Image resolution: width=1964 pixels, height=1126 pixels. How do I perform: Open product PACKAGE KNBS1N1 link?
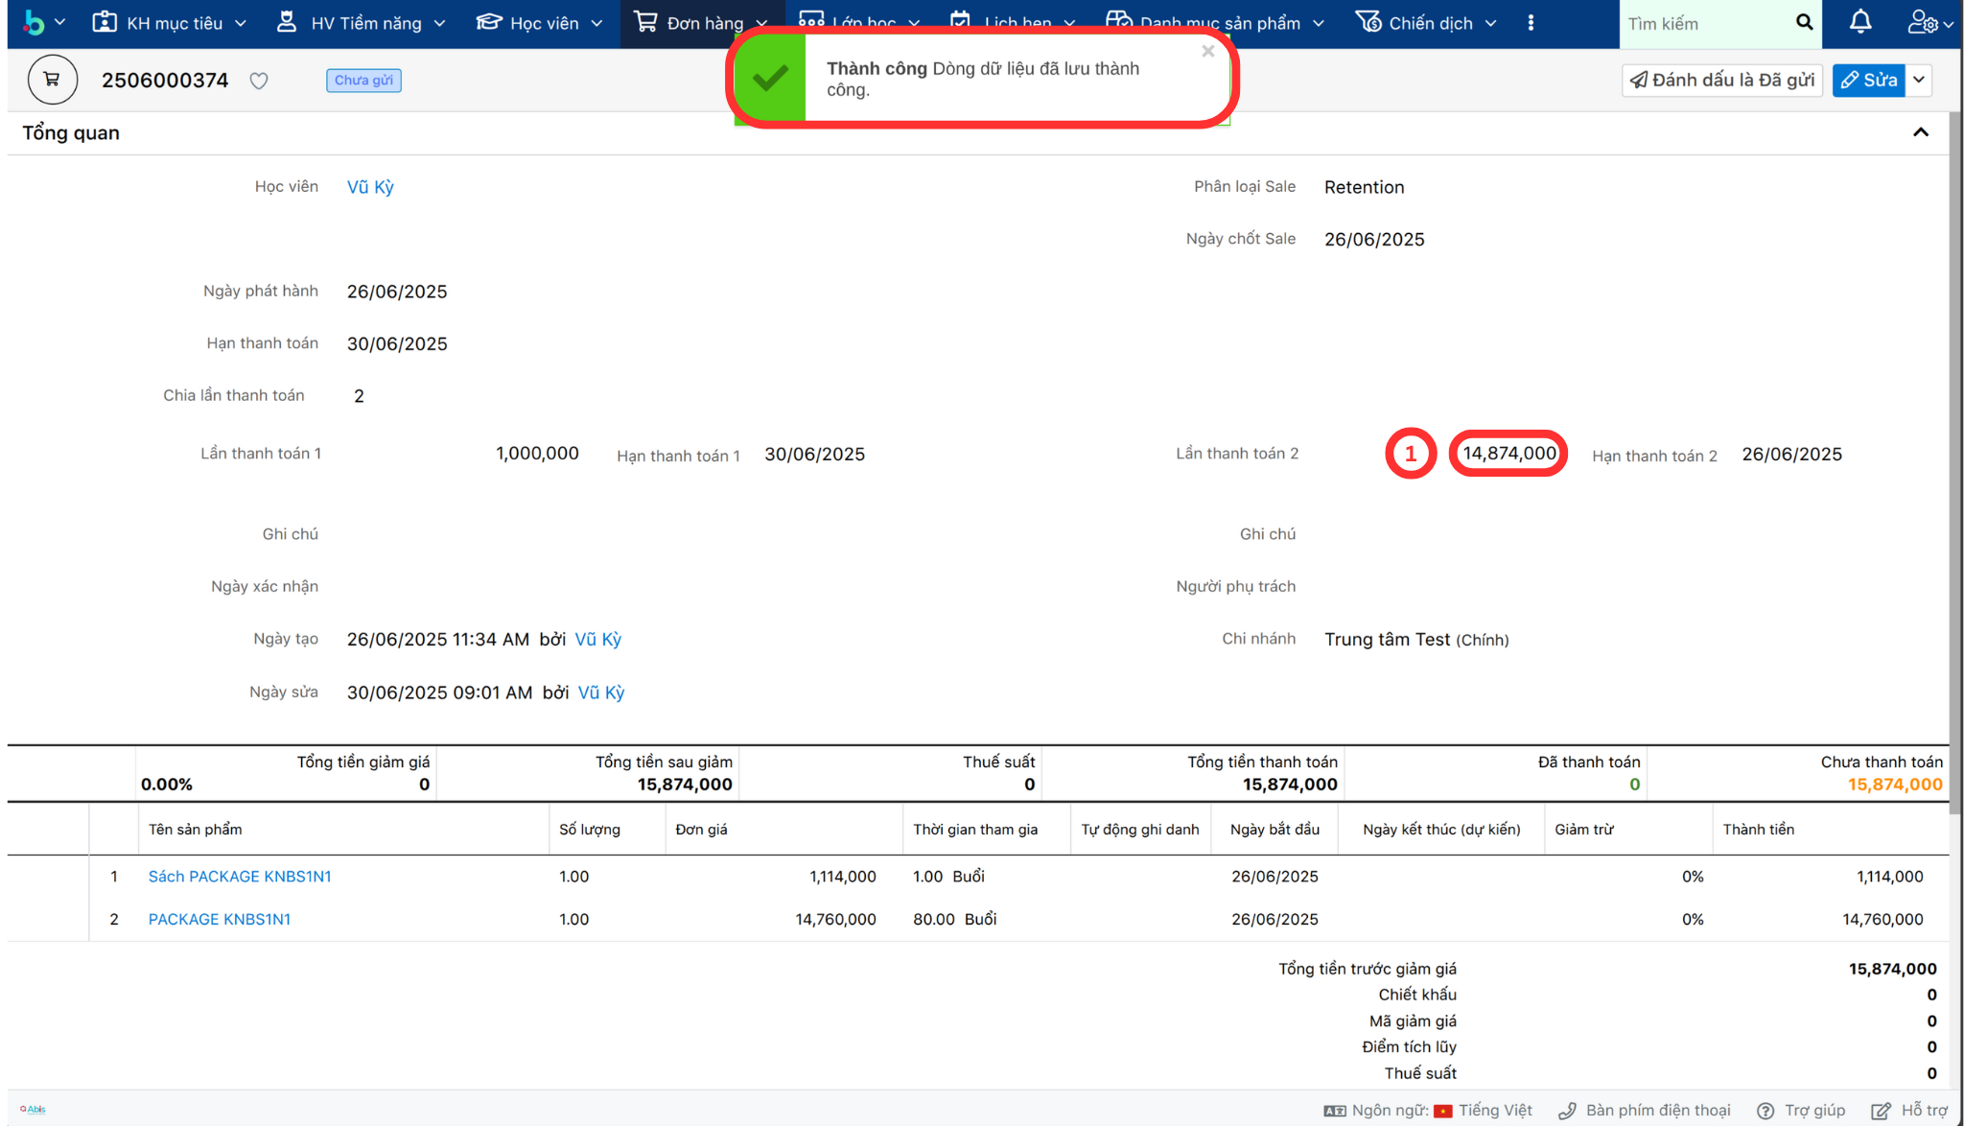click(x=219, y=919)
